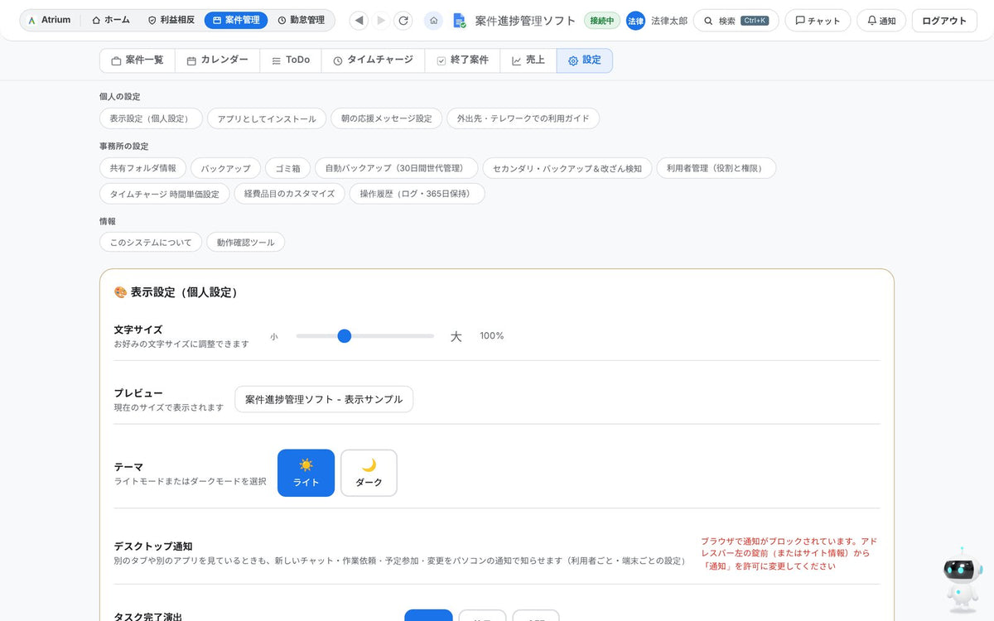
Task: Open 操作履歴（ログ・365日保持）
Action: click(417, 194)
